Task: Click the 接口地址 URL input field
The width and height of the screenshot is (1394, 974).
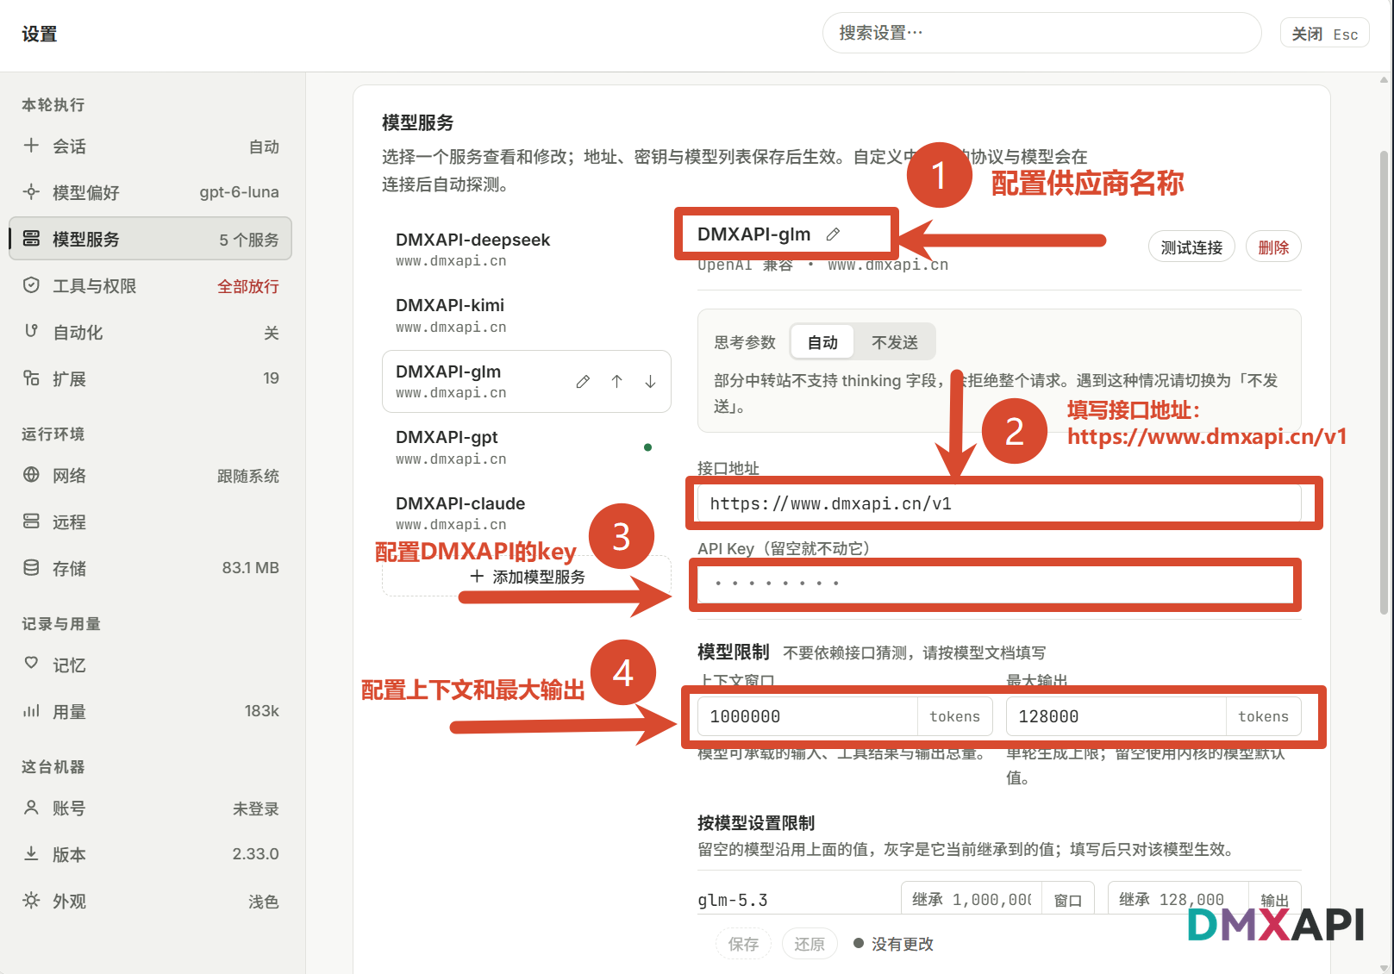Action: tap(999, 503)
